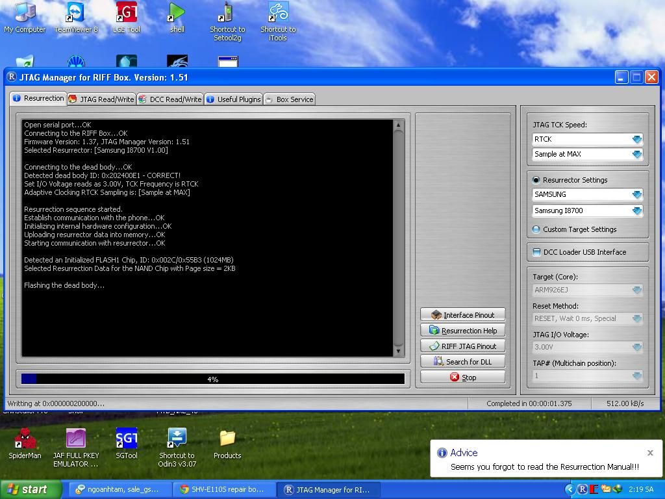Switch to the DCC Read/Write tab
The image size is (665, 499).
click(x=170, y=99)
